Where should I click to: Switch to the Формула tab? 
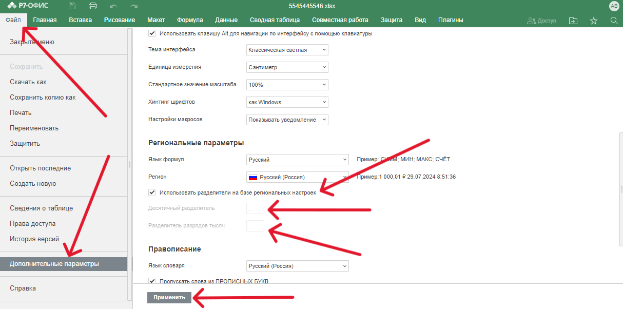(x=190, y=20)
